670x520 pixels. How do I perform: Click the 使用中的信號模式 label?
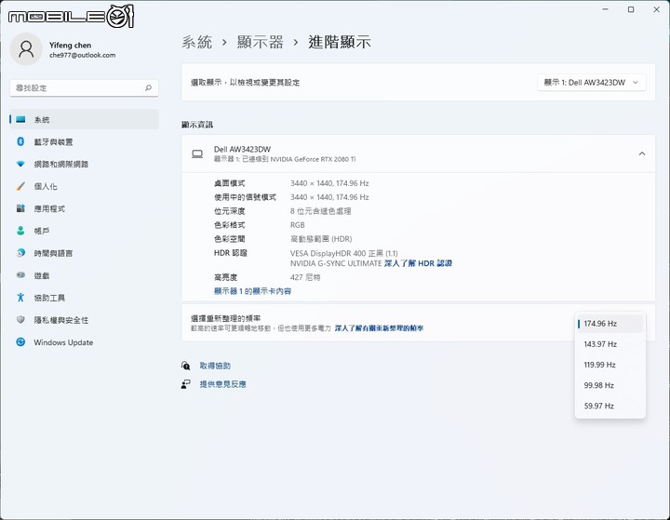pyautogui.click(x=245, y=197)
